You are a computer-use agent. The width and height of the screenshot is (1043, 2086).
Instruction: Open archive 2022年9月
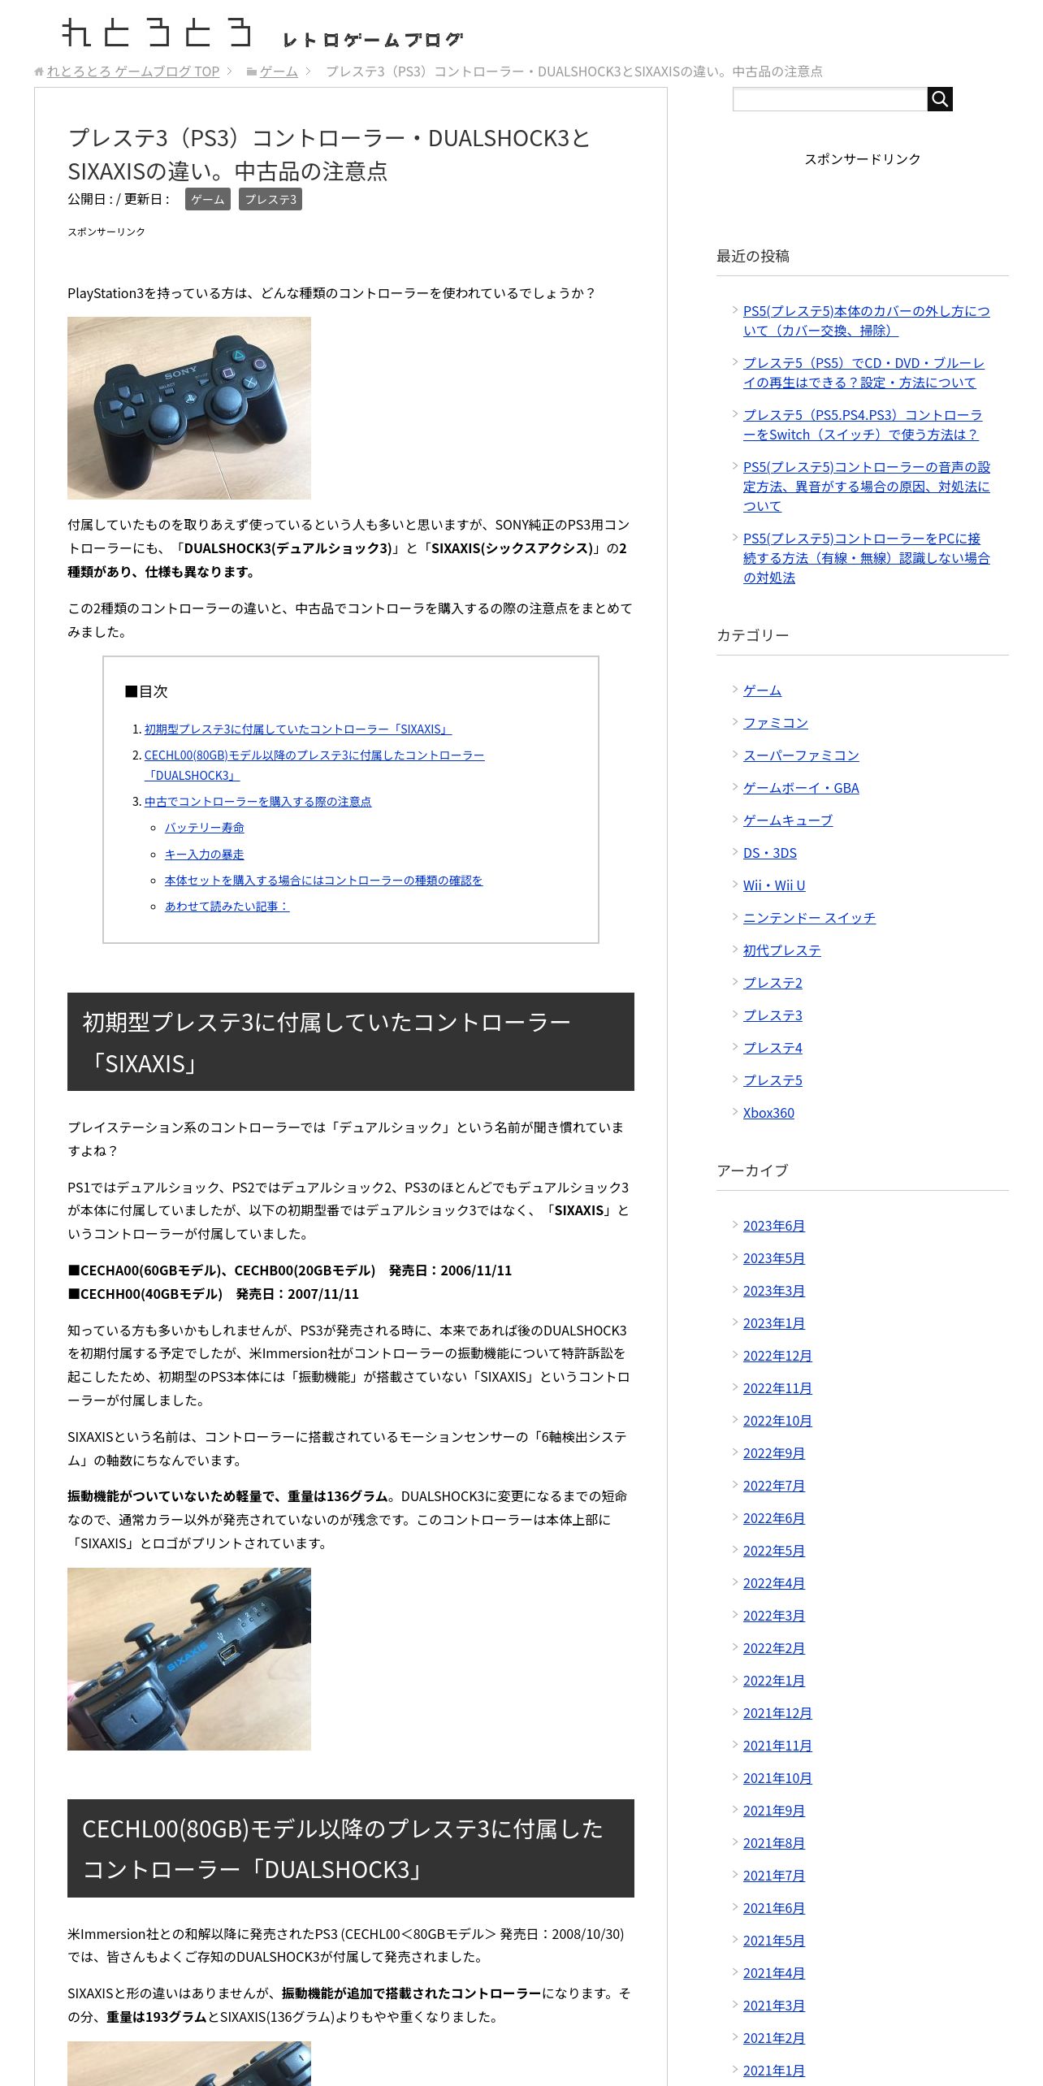coord(774,1453)
